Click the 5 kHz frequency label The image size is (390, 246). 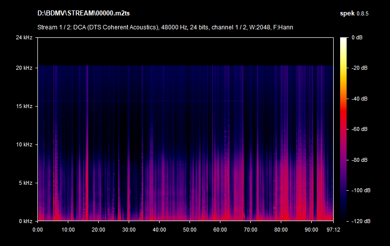(25, 183)
